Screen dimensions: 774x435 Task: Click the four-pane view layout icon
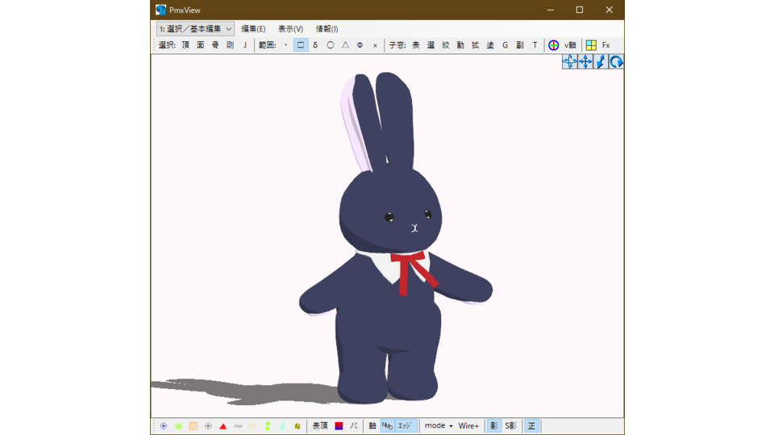(x=591, y=45)
